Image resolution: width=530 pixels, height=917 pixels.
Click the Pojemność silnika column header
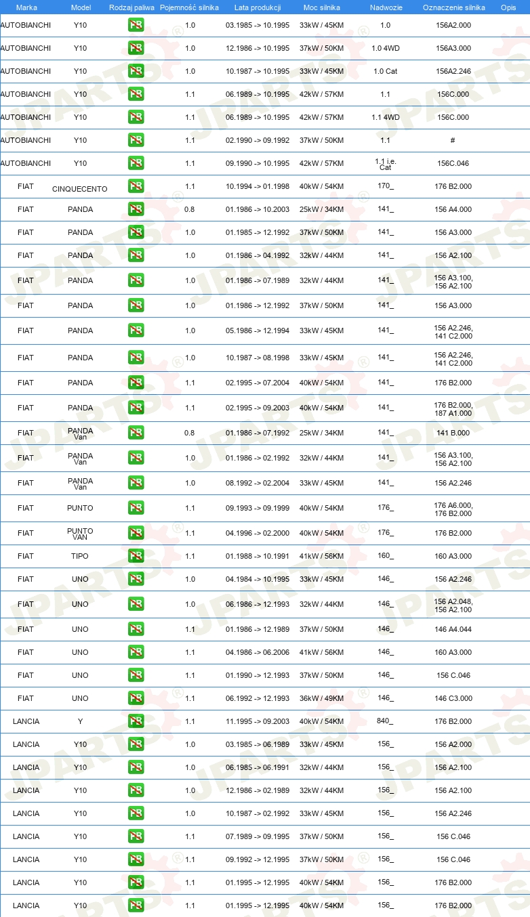pyautogui.click(x=190, y=7)
